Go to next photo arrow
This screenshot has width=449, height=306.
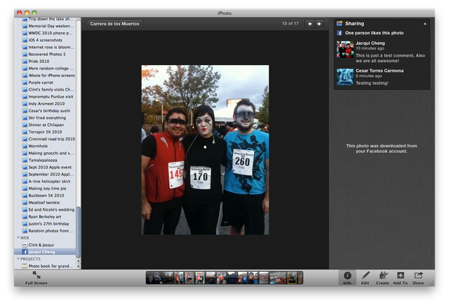tap(319, 24)
